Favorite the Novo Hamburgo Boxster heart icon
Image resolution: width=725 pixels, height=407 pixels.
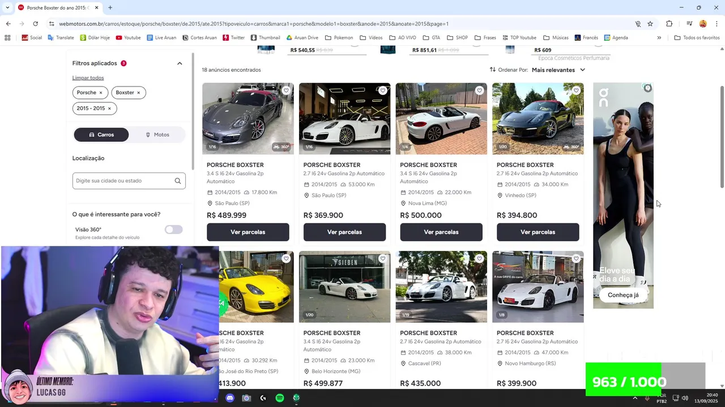[x=576, y=258]
